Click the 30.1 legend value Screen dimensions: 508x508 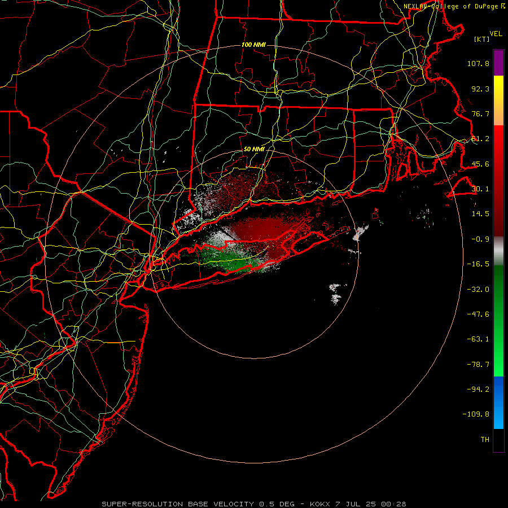pyautogui.click(x=480, y=189)
